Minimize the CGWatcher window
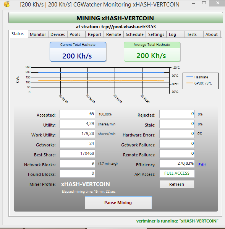 [x=194, y=3]
